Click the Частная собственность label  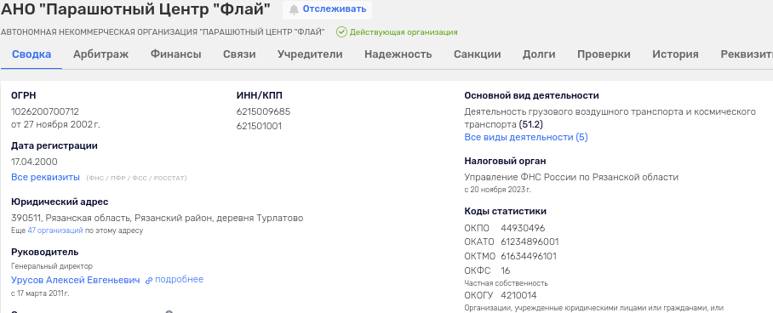tap(506, 283)
